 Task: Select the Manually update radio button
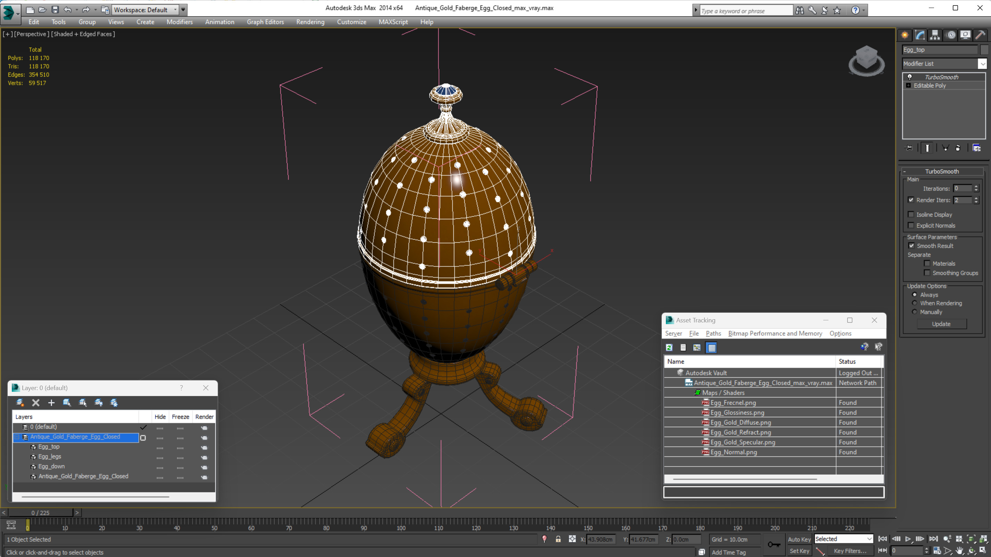(915, 312)
